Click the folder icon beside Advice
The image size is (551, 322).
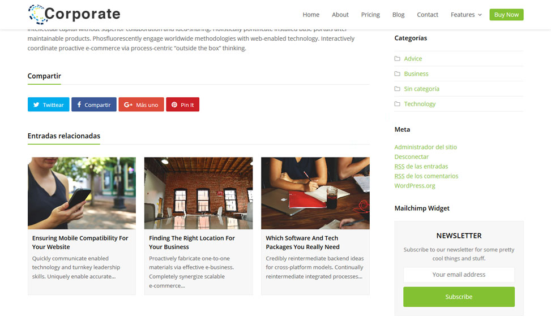pos(398,59)
